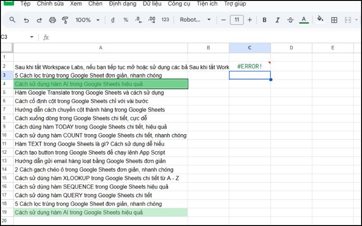Select column C header
The width and height of the screenshot is (362, 226).
(x=250, y=48)
